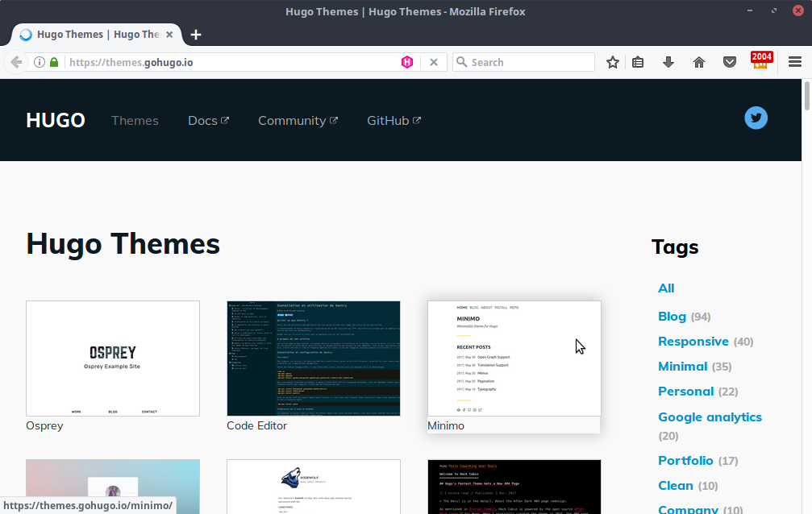This screenshot has height=514, width=812.
Task: Filter themes by Minimal tag
Action: coord(682,367)
